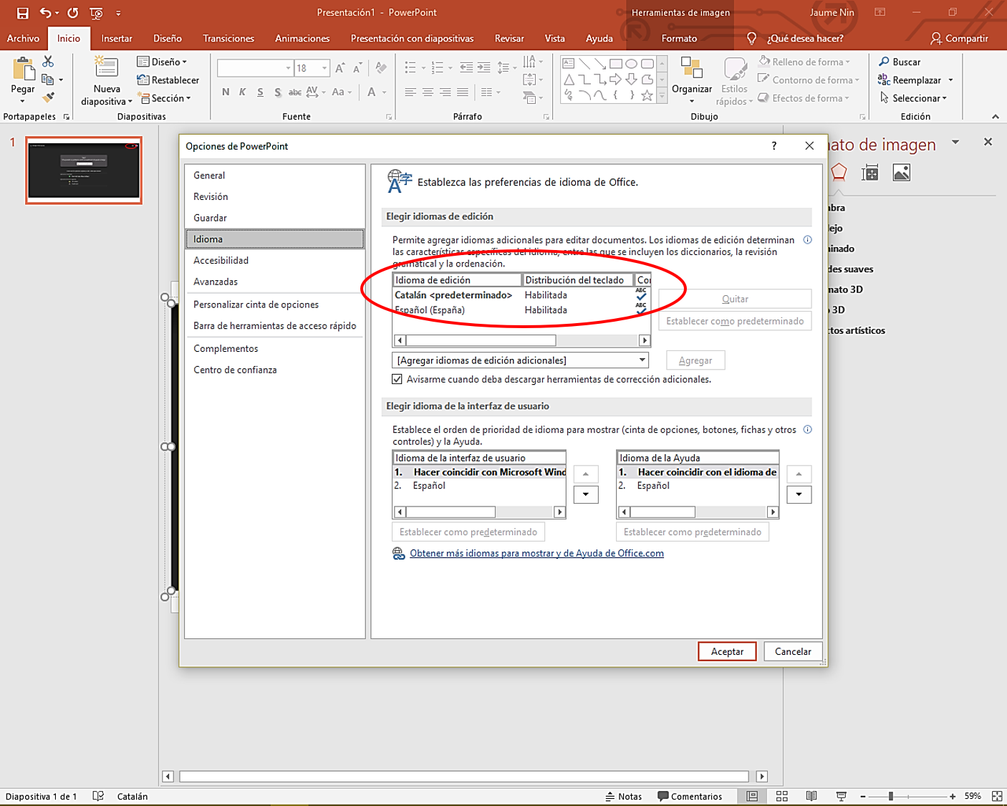Click Compartir button

point(959,38)
